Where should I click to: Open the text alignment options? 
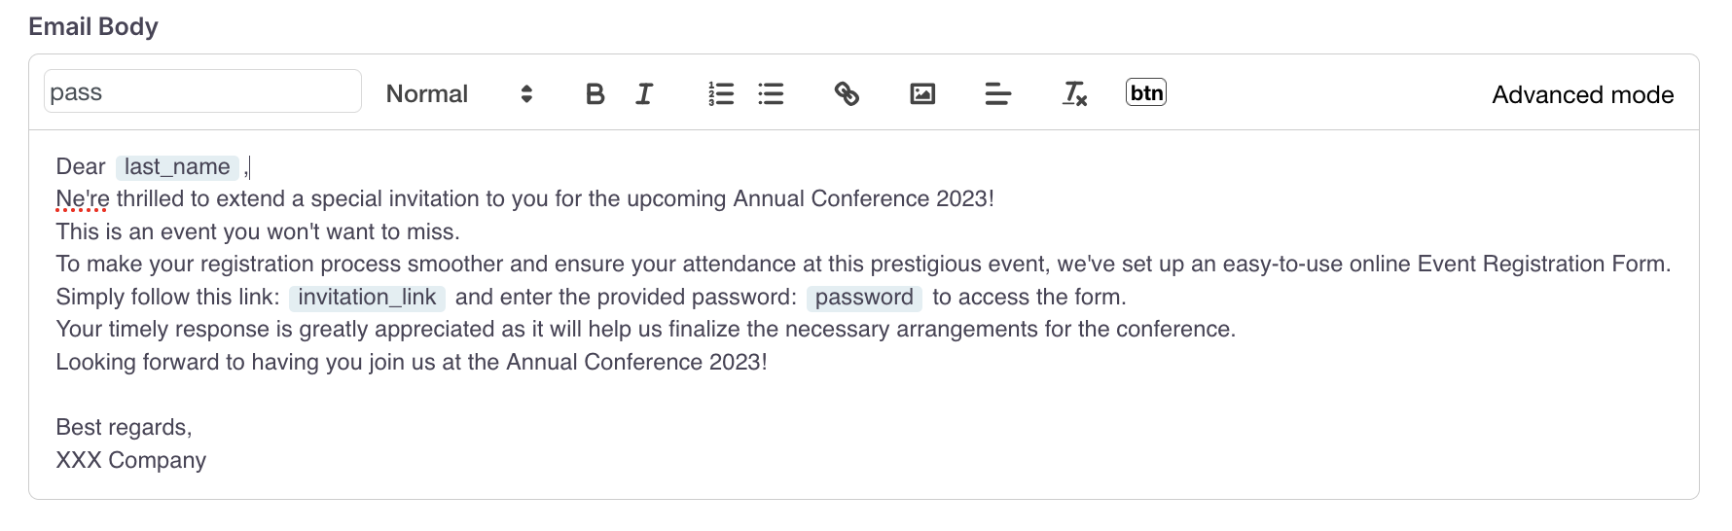coord(997,94)
